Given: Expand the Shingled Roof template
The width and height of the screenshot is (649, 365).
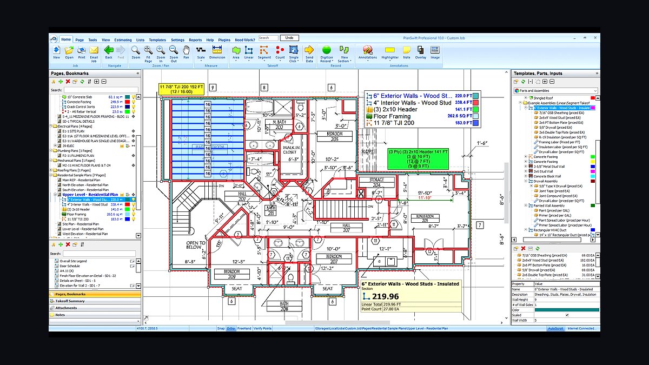Looking at the screenshot, I should 526,98.
